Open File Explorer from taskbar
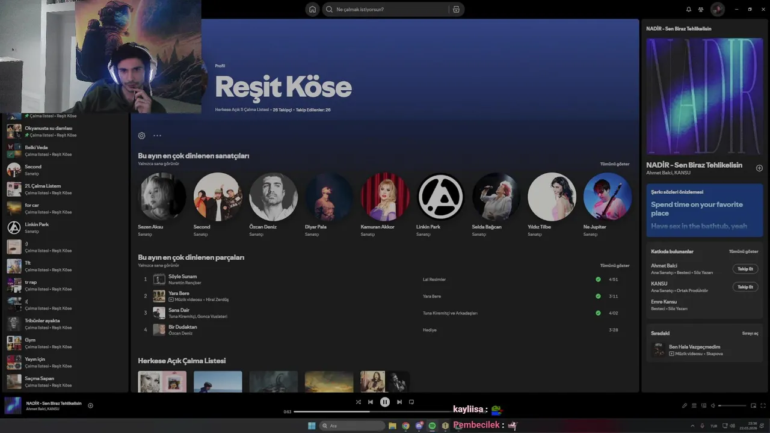The image size is (770, 433). pos(392,426)
